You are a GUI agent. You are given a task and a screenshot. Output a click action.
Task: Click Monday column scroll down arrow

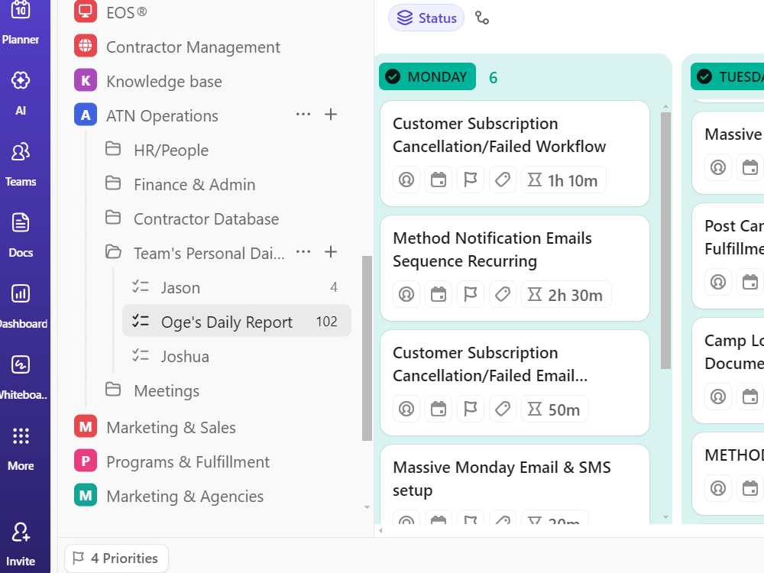(x=665, y=517)
